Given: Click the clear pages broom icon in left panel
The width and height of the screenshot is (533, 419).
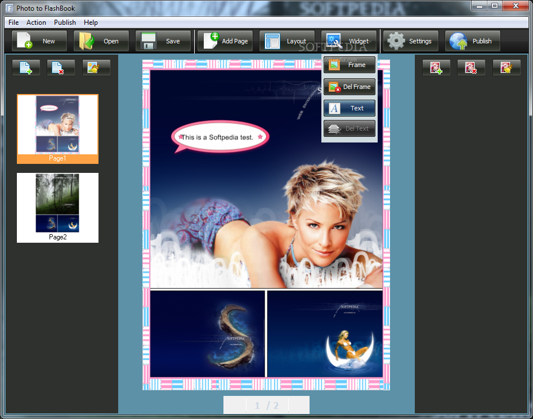Looking at the screenshot, I should pos(96,68).
